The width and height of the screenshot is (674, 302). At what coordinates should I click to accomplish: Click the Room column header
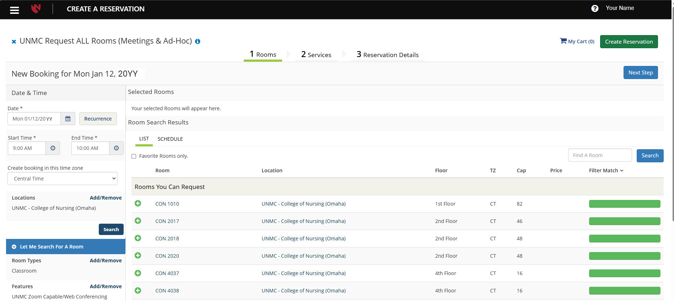pyautogui.click(x=162, y=170)
